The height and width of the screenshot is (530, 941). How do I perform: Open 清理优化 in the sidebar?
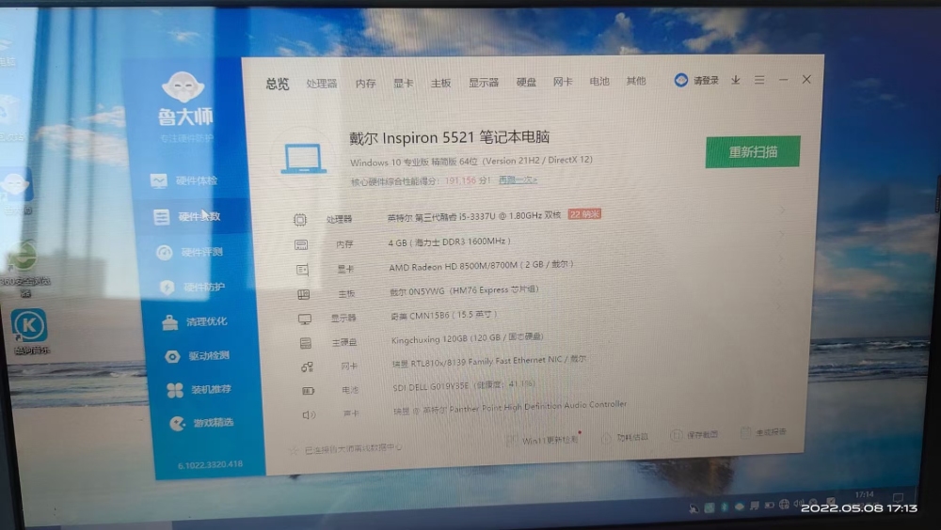[x=195, y=322]
